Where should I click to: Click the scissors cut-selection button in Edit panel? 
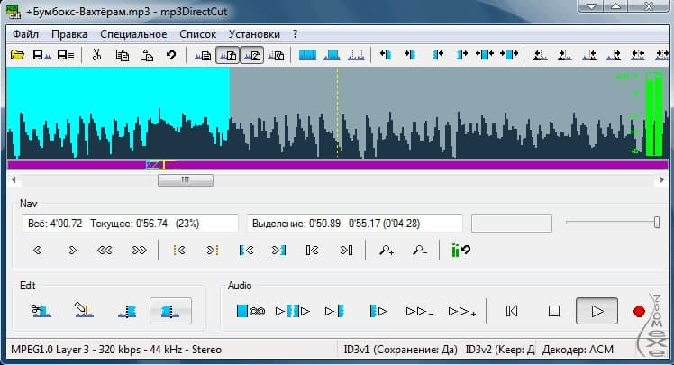coord(40,311)
